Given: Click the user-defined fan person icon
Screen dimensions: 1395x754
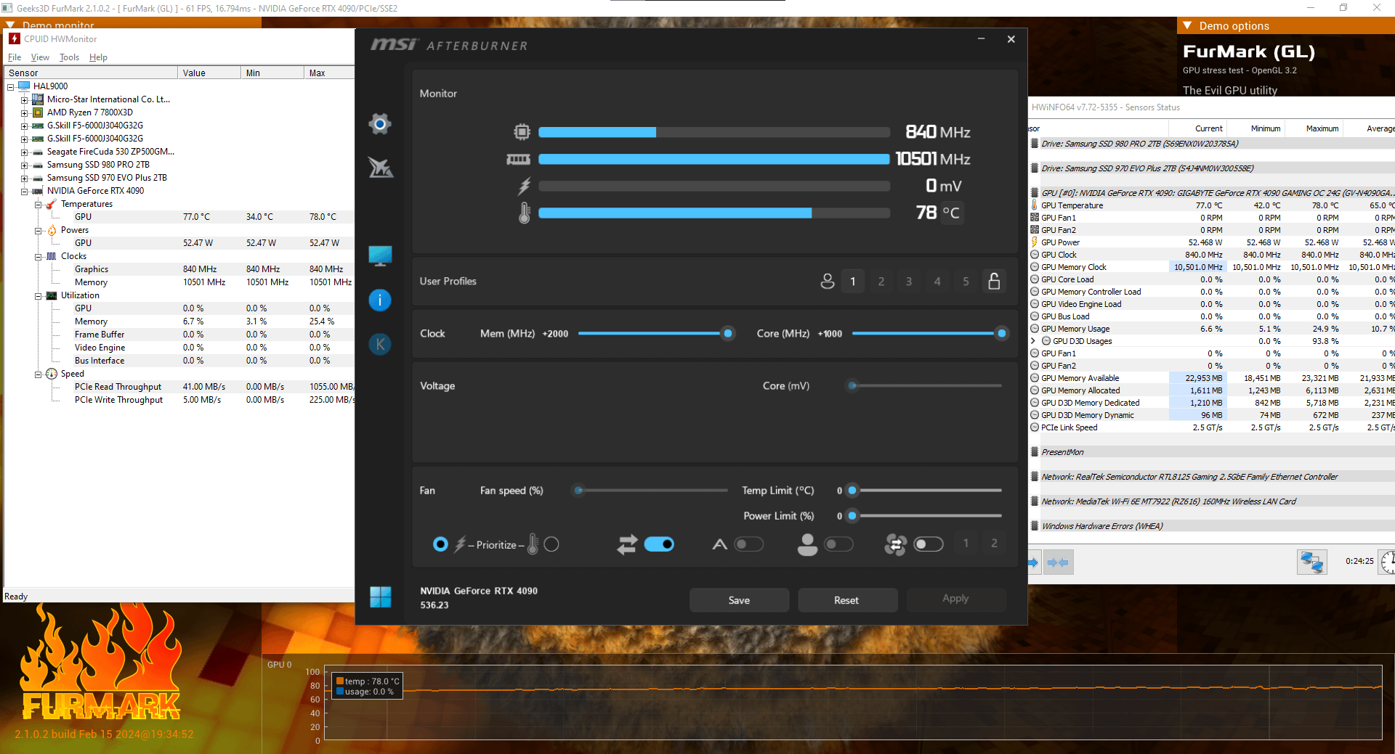Looking at the screenshot, I should coord(807,544).
